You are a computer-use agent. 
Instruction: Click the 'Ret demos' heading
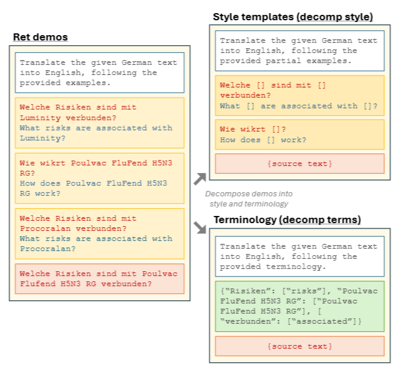tap(40, 37)
